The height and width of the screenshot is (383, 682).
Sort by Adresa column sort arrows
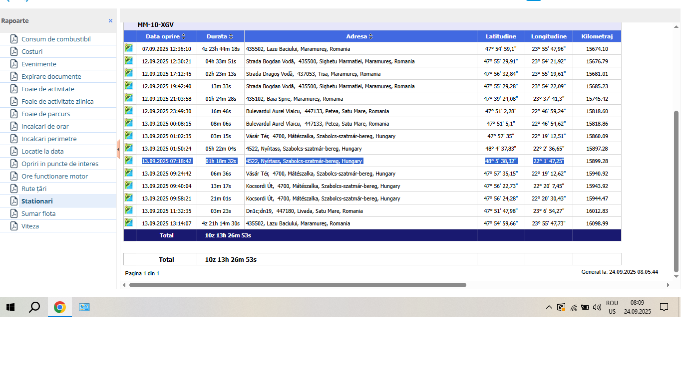(370, 36)
